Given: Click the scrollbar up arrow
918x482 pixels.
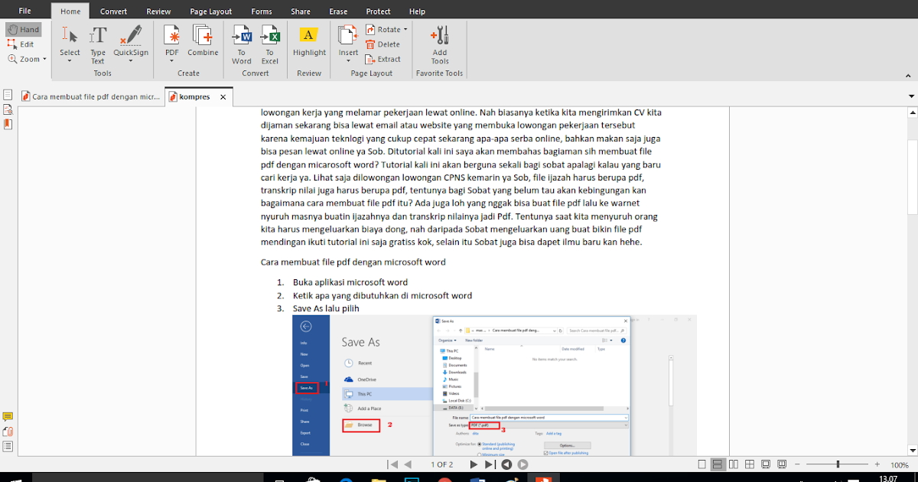Looking at the screenshot, I should click(x=912, y=113).
